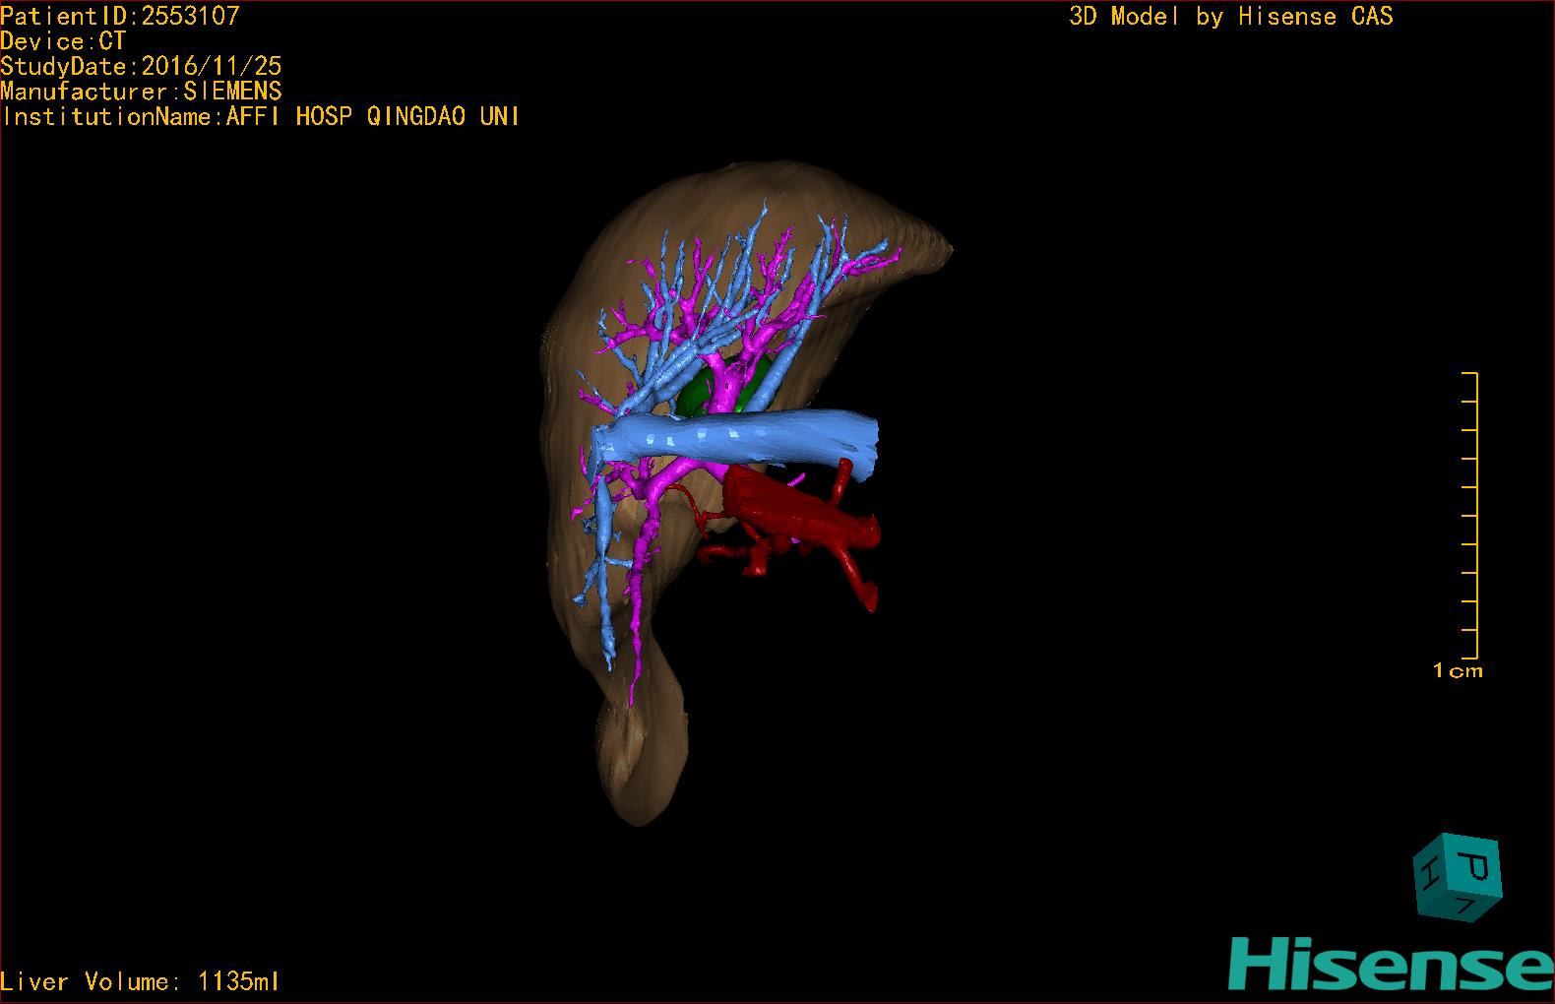This screenshot has width=1555, height=1004.
Task: Click the '3D Model by Hisense CAS' caption
Action: click(1231, 16)
